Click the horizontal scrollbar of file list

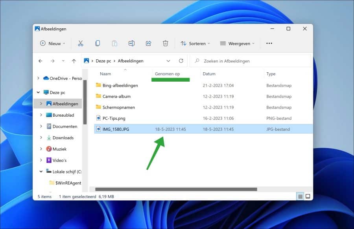176,189
